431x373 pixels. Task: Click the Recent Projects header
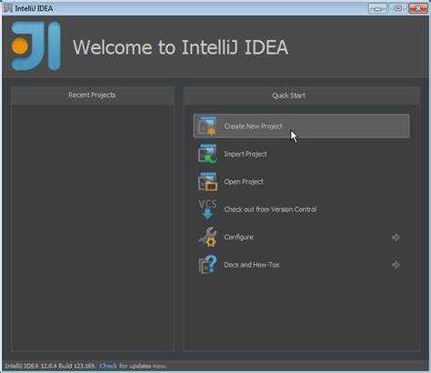tap(92, 96)
